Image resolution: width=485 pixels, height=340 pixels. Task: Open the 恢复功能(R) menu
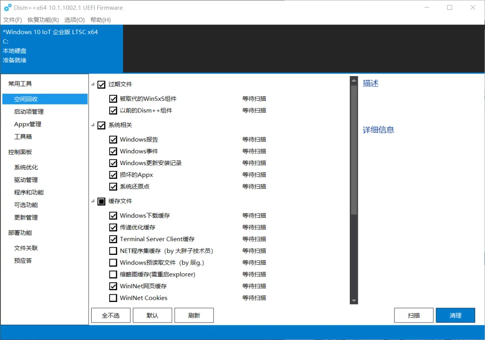click(x=43, y=20)
